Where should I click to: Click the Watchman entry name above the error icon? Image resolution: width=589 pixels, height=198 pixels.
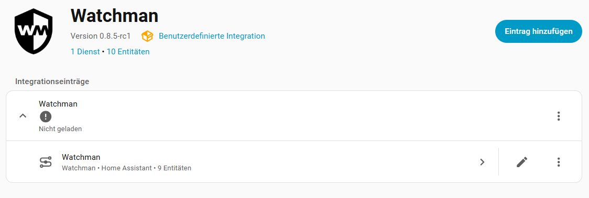click(58, 103)
